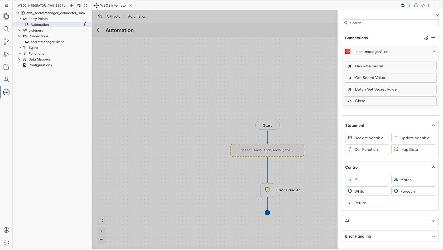Open the Testing flask view
Viewport: 443px width, 250px height.
click(x=6, y=79)
